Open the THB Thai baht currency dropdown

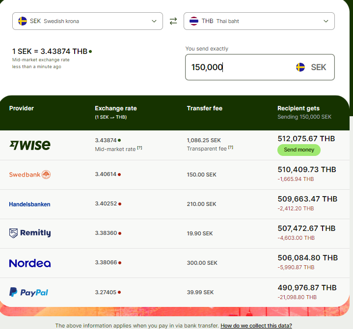click(259, 21)
